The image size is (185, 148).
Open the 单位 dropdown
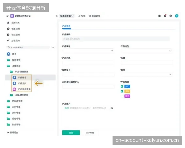[x=147, y=75]
